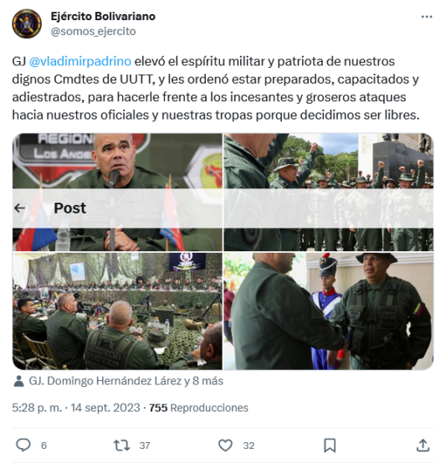Click the 5:28 p. m. 14 sept. 2023 timestamp
The width and height of the screenshot is (446, 463).
click(76, 408)
